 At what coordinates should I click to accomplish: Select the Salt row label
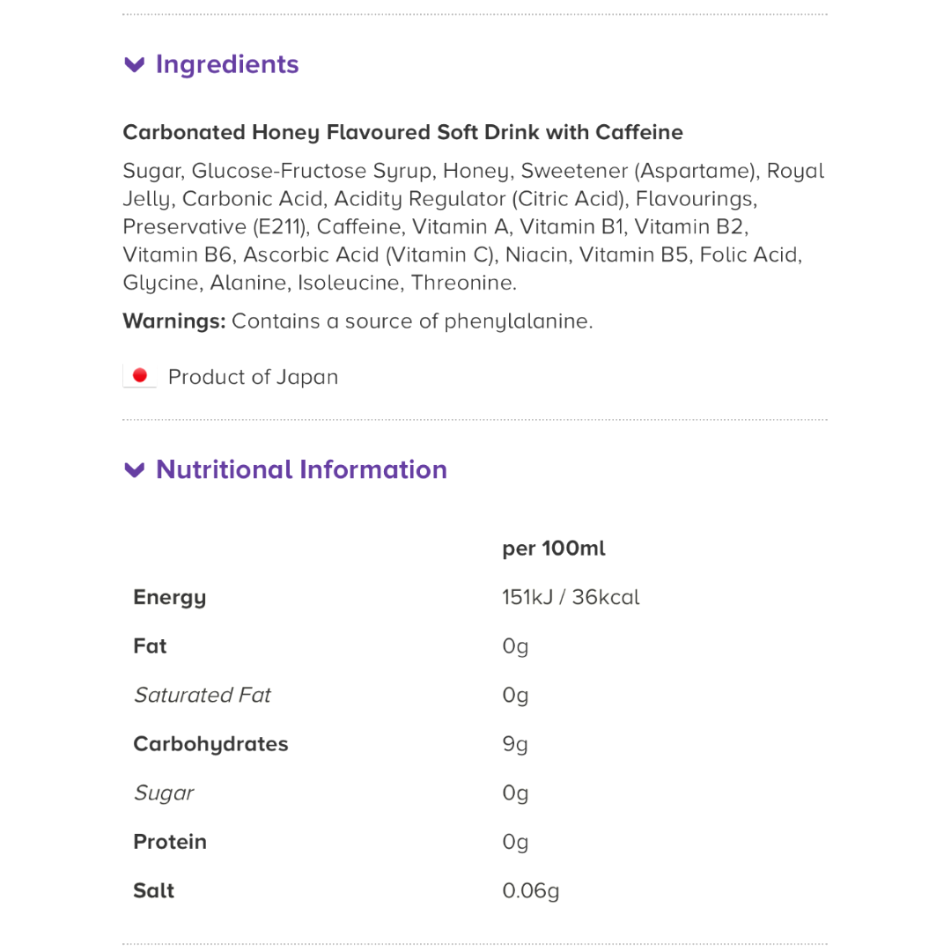coord(154,891)
